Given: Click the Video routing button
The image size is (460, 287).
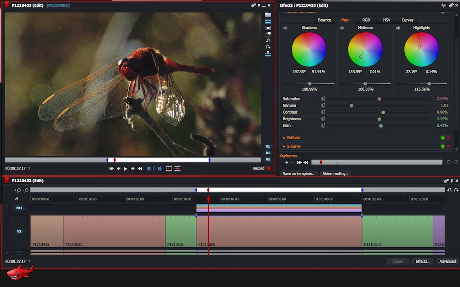Looking at the screenshot, I should tap(335, 174).
